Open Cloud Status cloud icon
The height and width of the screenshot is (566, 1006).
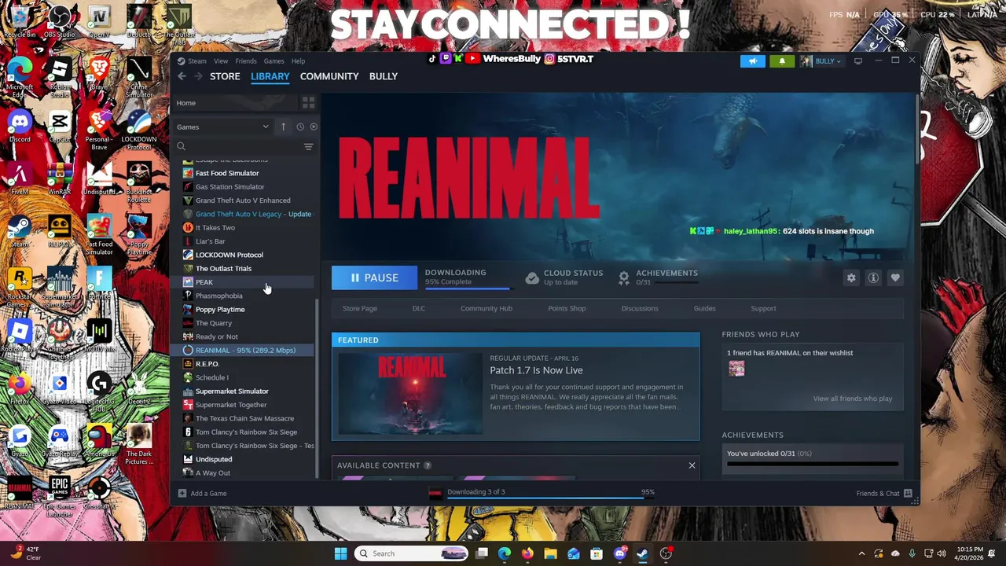532,278
